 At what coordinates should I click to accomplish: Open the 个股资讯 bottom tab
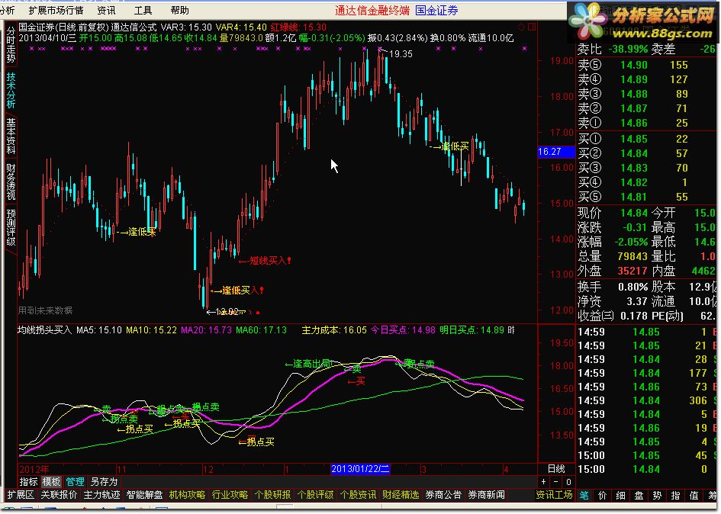pyautogui.click(x=358, y=495)
